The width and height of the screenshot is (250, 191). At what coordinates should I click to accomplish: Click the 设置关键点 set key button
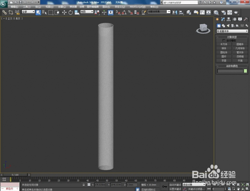[x=175, y=189]
